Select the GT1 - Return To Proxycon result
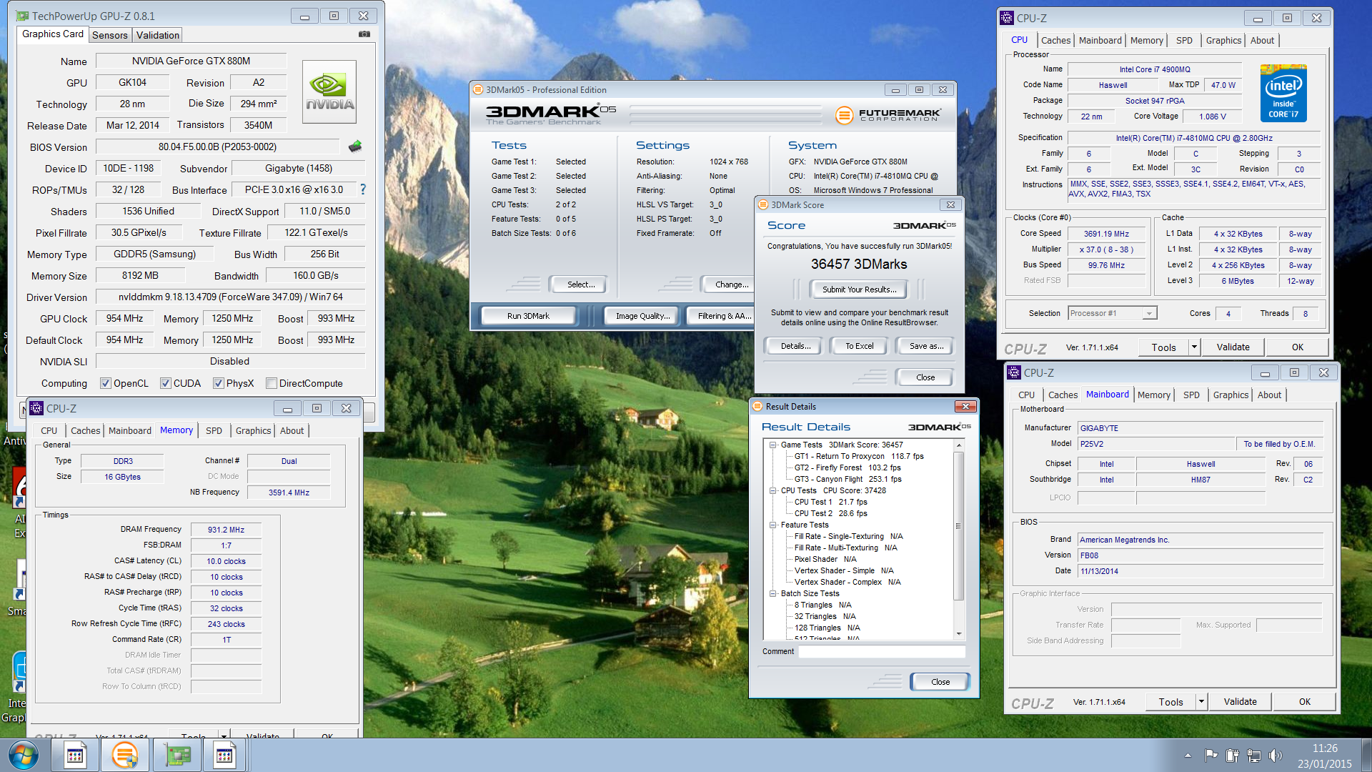The image size is (1372, 772). tap(859, 456)
